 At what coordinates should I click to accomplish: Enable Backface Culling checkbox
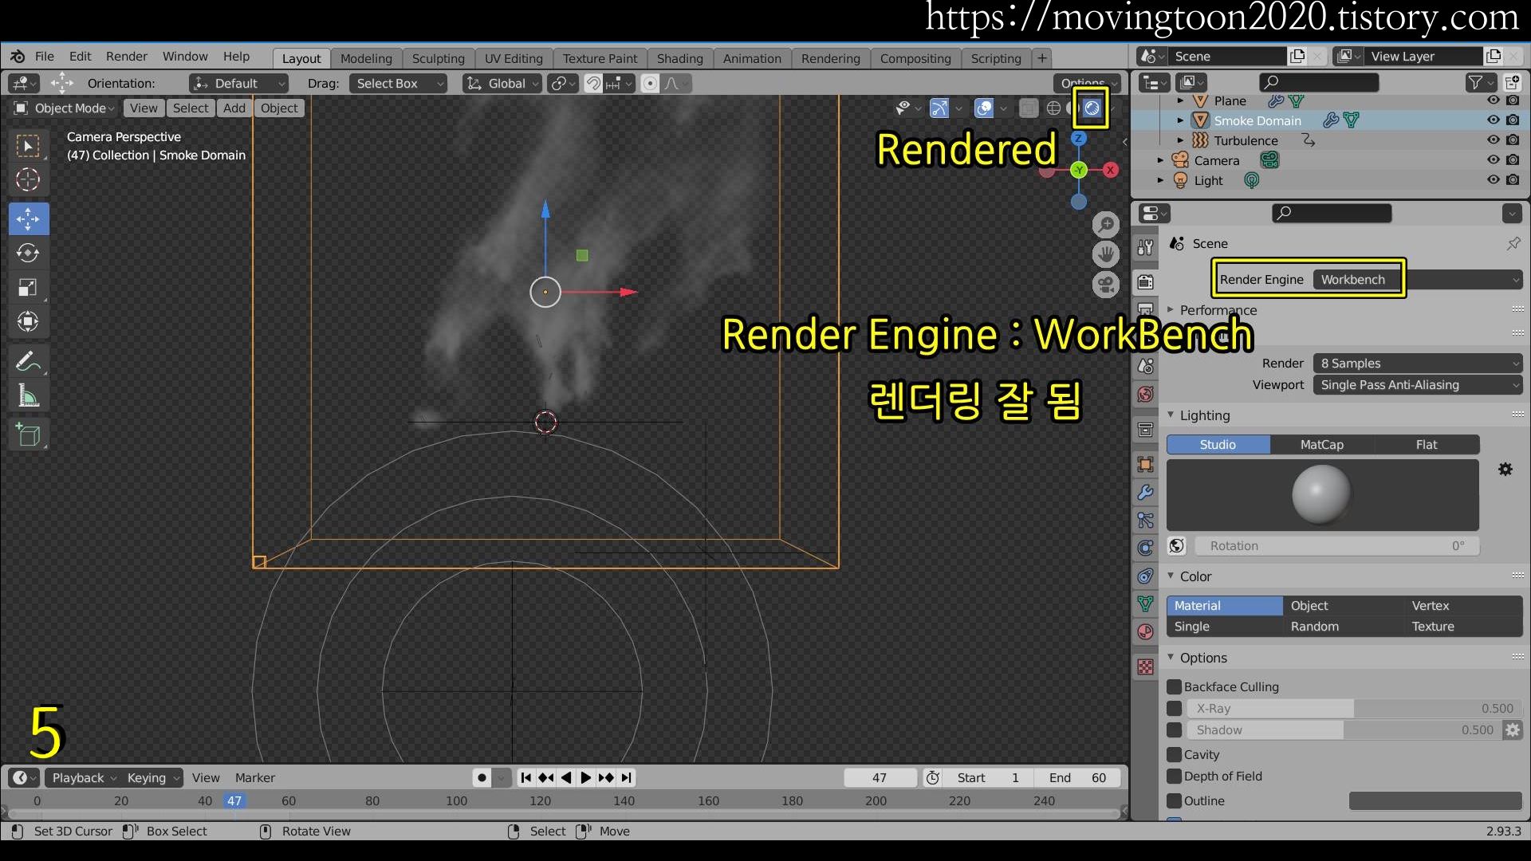tap(1174, 686)
